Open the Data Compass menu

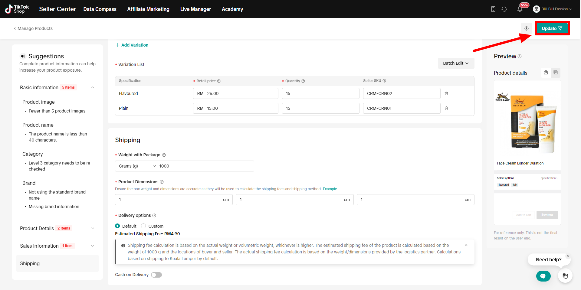pyautogui.click(x=100, y=9)
